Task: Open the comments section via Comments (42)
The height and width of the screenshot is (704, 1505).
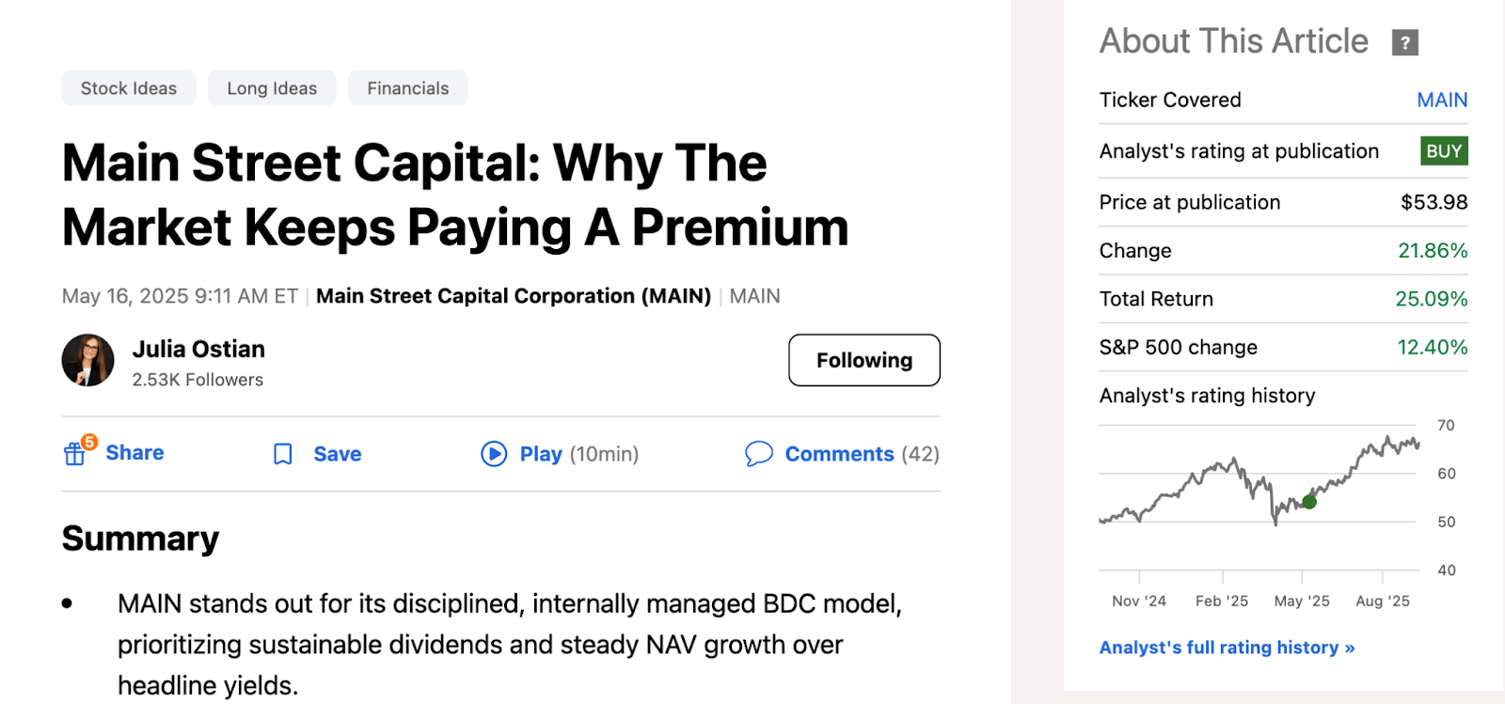Action: click(x=861, y=454)
